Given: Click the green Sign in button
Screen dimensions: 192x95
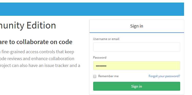Looking at the screenshot, I should tap(136, 86).
